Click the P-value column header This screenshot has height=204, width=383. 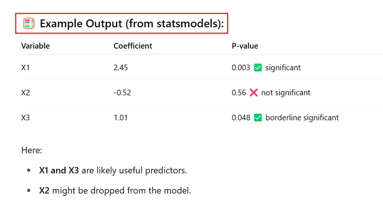[245, 46]
